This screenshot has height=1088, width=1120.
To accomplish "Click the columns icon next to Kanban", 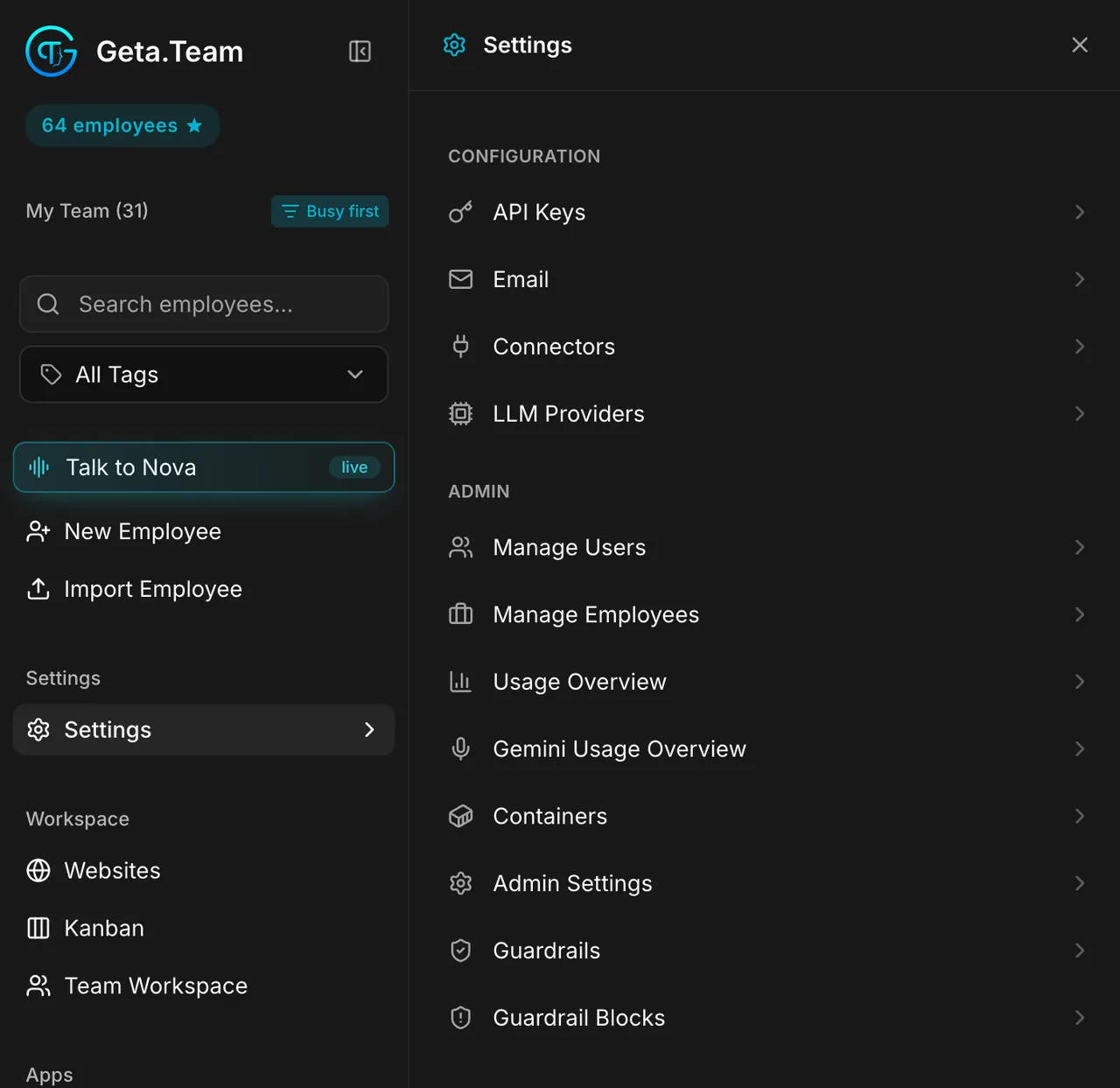I will 38,928.
